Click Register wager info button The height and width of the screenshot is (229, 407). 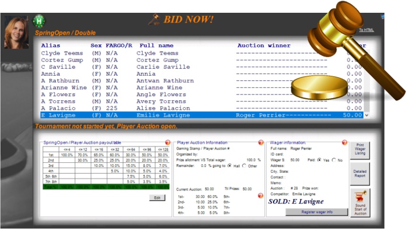[x=316, y=212]
